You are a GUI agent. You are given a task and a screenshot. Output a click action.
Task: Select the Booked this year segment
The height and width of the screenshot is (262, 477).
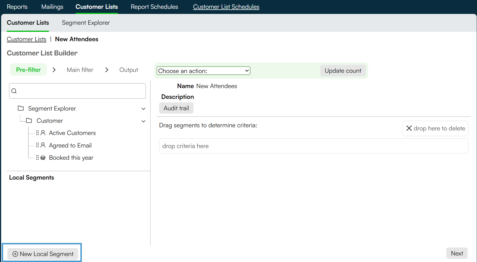[x=71, y=158]
